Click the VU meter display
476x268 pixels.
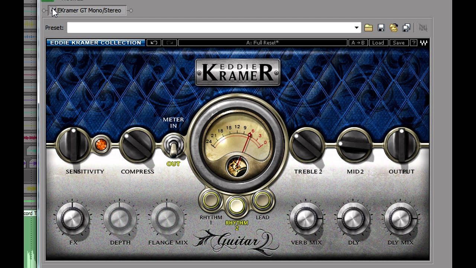click(237, 145)
